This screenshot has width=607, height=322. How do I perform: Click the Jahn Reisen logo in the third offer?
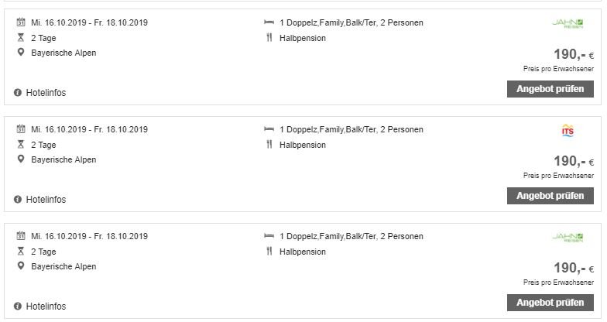tap(572, 238)
